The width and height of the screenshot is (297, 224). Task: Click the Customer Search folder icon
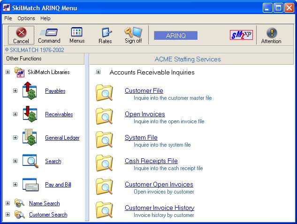[x=19, y=215]
